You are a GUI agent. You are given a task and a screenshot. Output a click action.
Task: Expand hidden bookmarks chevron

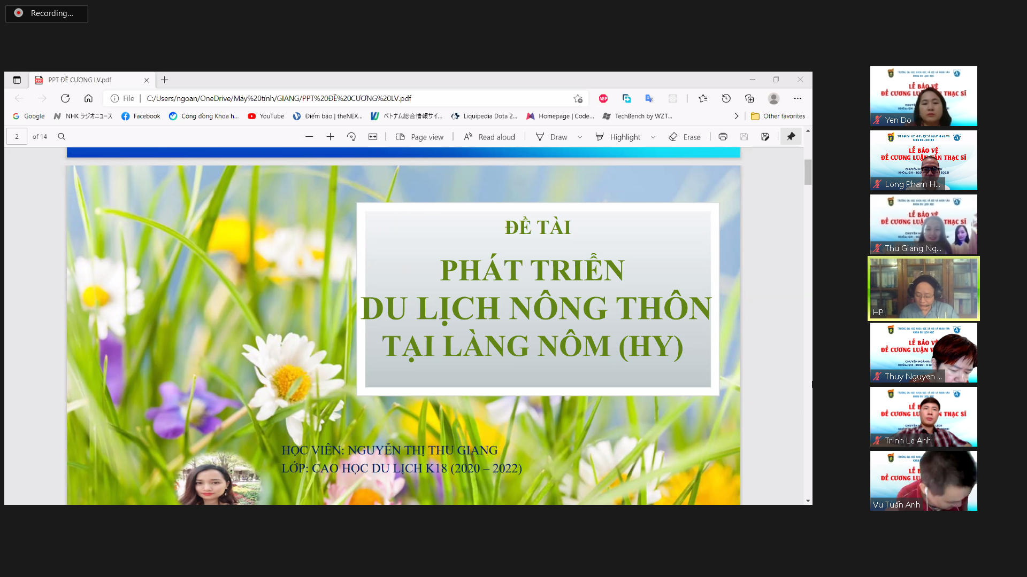point(736,116)
